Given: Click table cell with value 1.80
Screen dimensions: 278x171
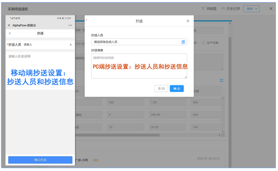Looking at the screenshot, I should (167, 103).
